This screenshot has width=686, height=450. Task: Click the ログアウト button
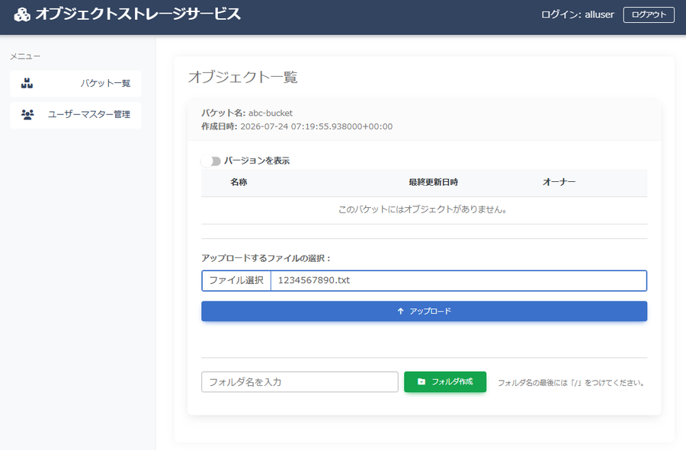tap(649, 14)
